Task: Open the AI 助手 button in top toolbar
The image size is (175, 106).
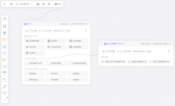Action: [x=58, y=4]
